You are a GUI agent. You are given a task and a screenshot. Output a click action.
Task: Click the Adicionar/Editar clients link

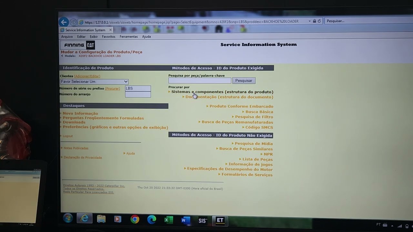pyautogui.click(x=87, y=76)
